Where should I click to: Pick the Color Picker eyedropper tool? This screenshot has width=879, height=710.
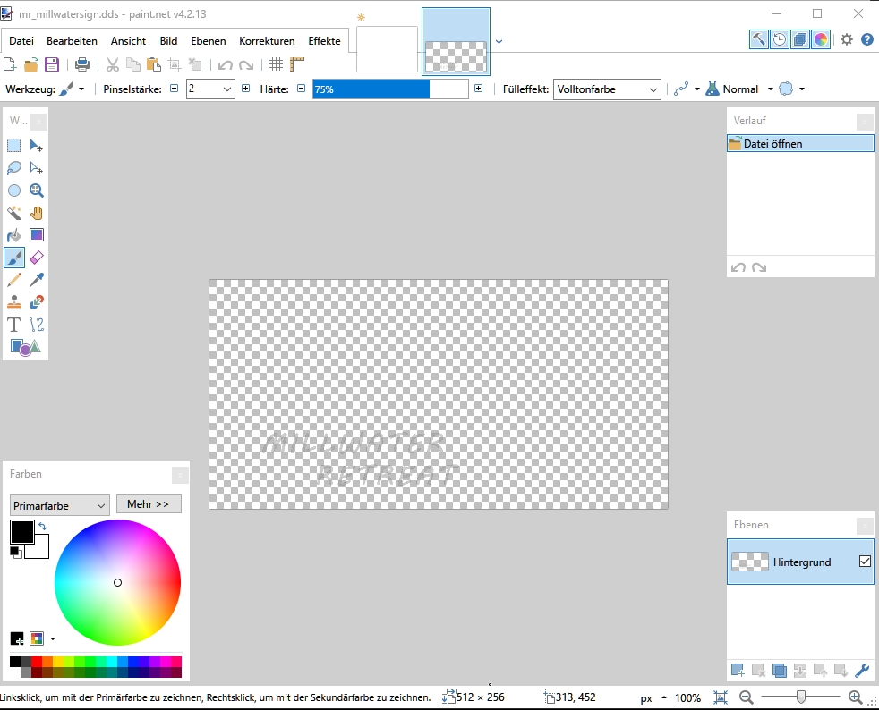pyautogui.click(x=37, y=280)
